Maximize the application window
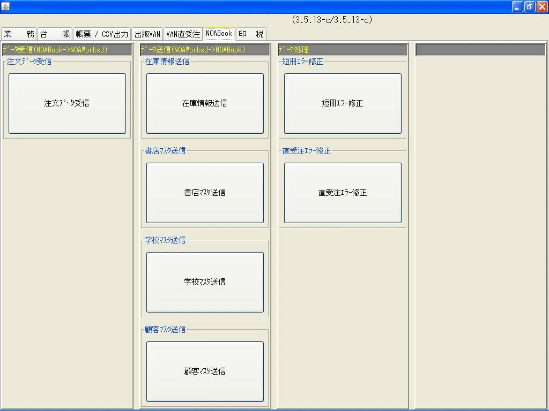The image size is (549, 411). [x=529, y=6]
